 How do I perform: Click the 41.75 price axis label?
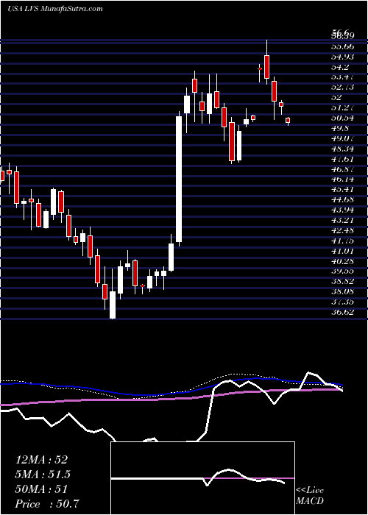coord(343,241)
